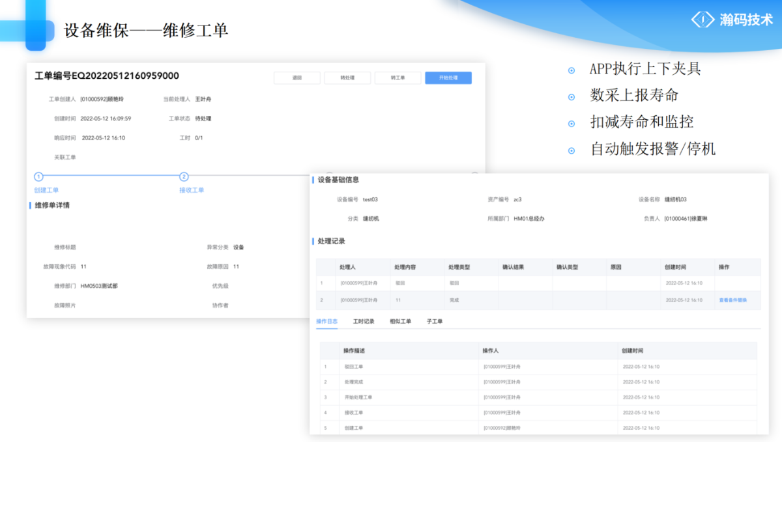Click the bullet icon beside 自动触发报警/停机
The image size is (782, 521).
pyautogui.click(x=572, y=148)
